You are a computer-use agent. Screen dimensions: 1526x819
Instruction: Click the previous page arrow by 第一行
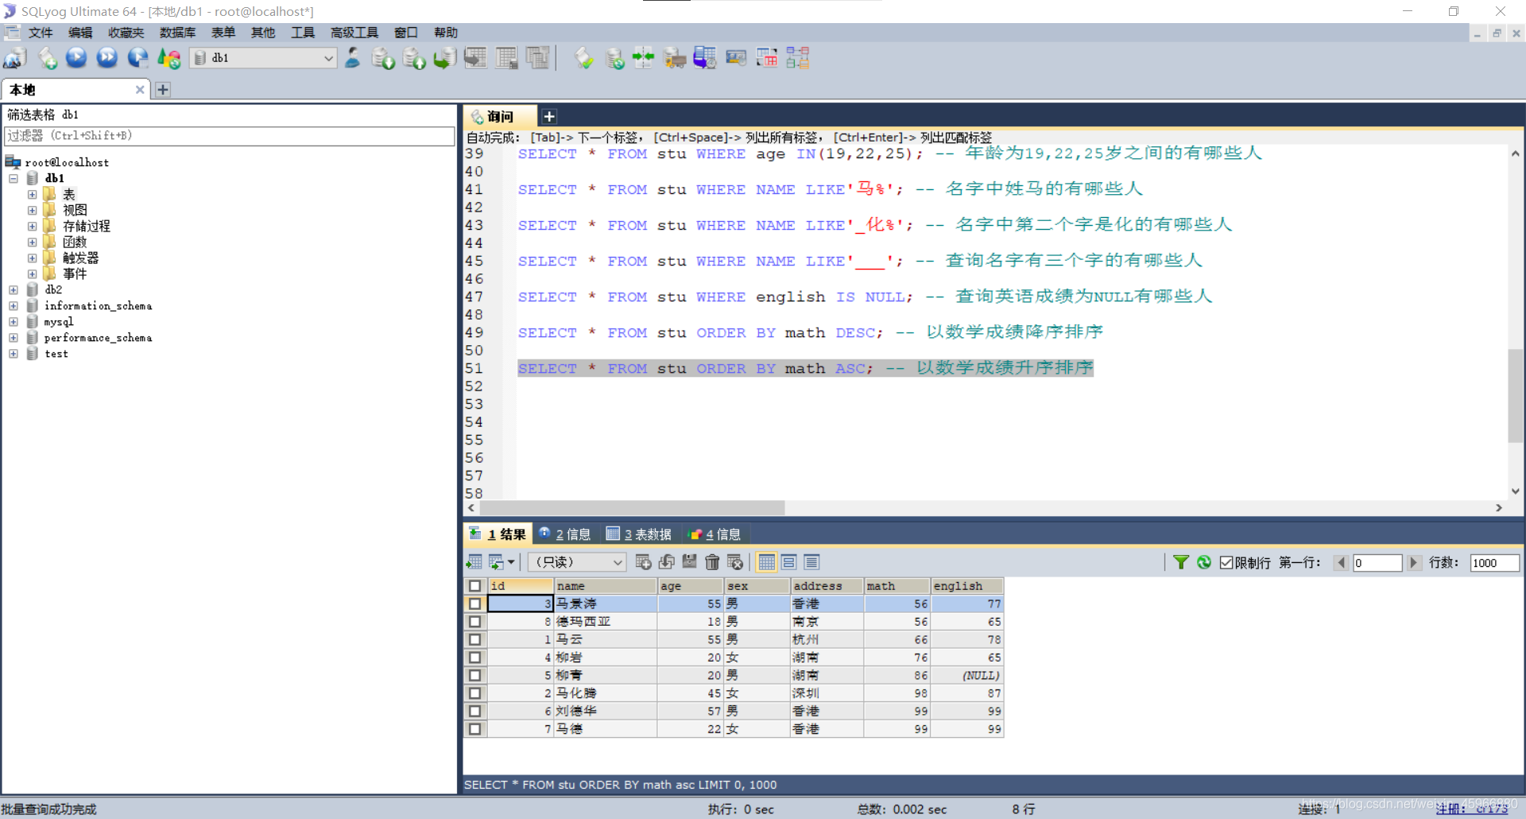pyautogui.click(x=1342, y=563)
